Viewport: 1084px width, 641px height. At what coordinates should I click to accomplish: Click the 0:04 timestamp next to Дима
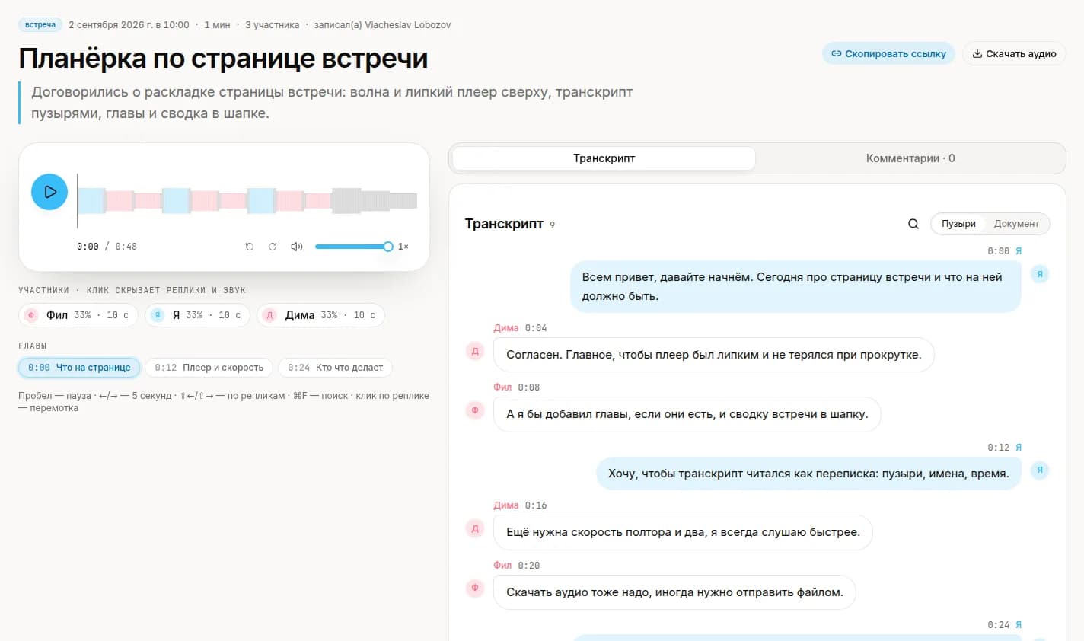click(x=536, y=328)
